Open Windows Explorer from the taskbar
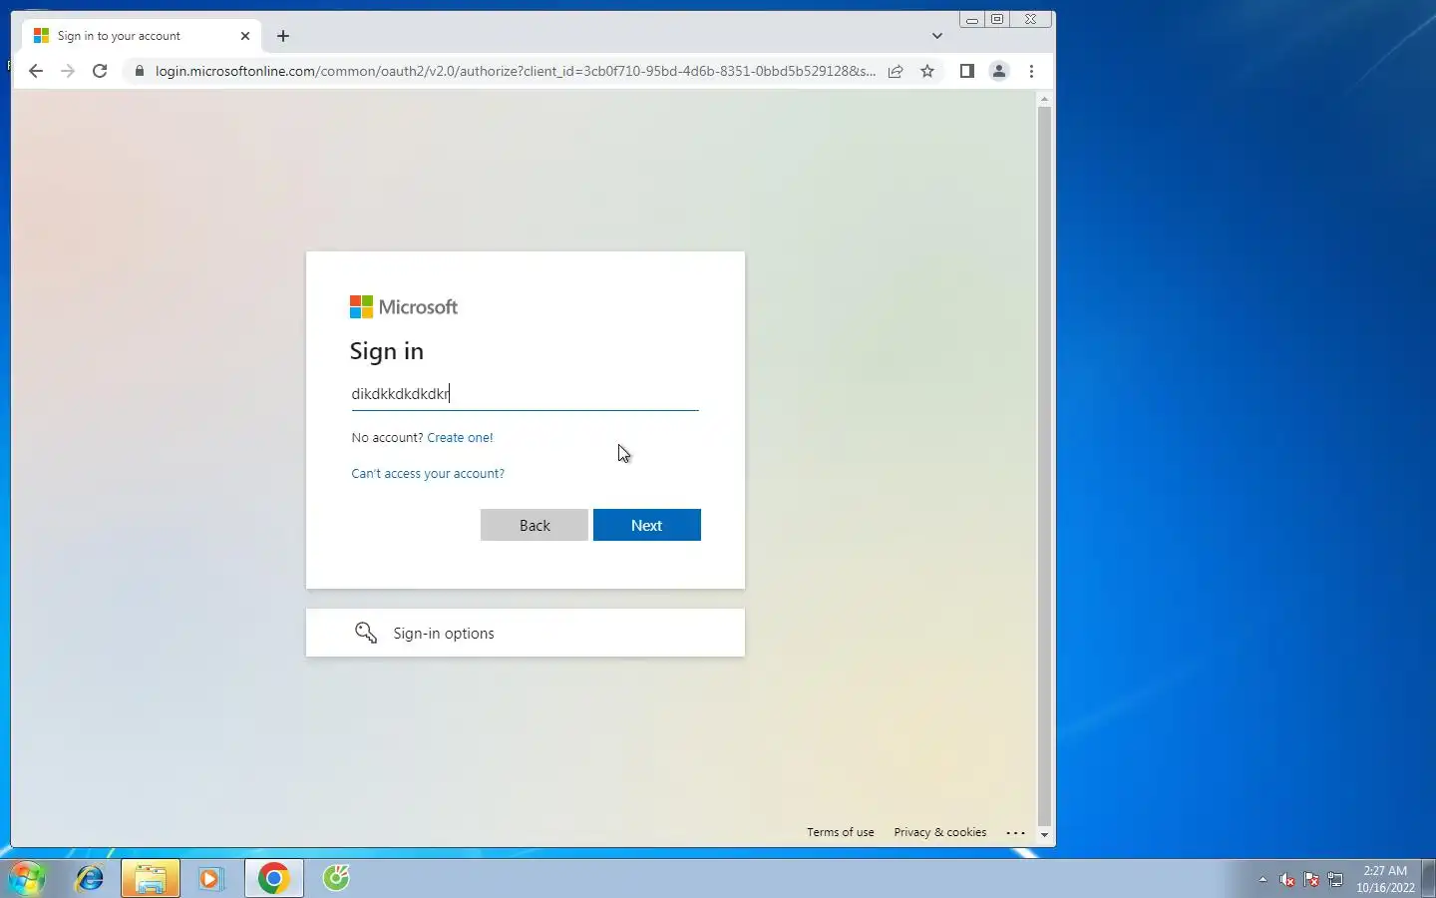This screenshot has height=898, width=1436. (x=151, y=878)
